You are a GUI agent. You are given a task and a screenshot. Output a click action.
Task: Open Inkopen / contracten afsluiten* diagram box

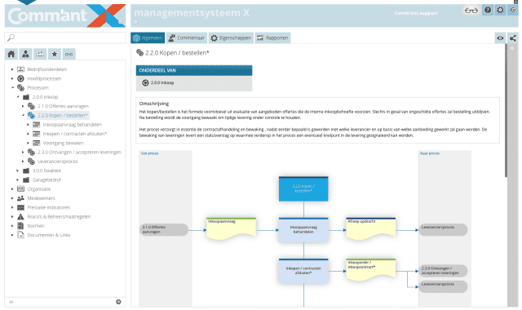[x=303, y=271]
